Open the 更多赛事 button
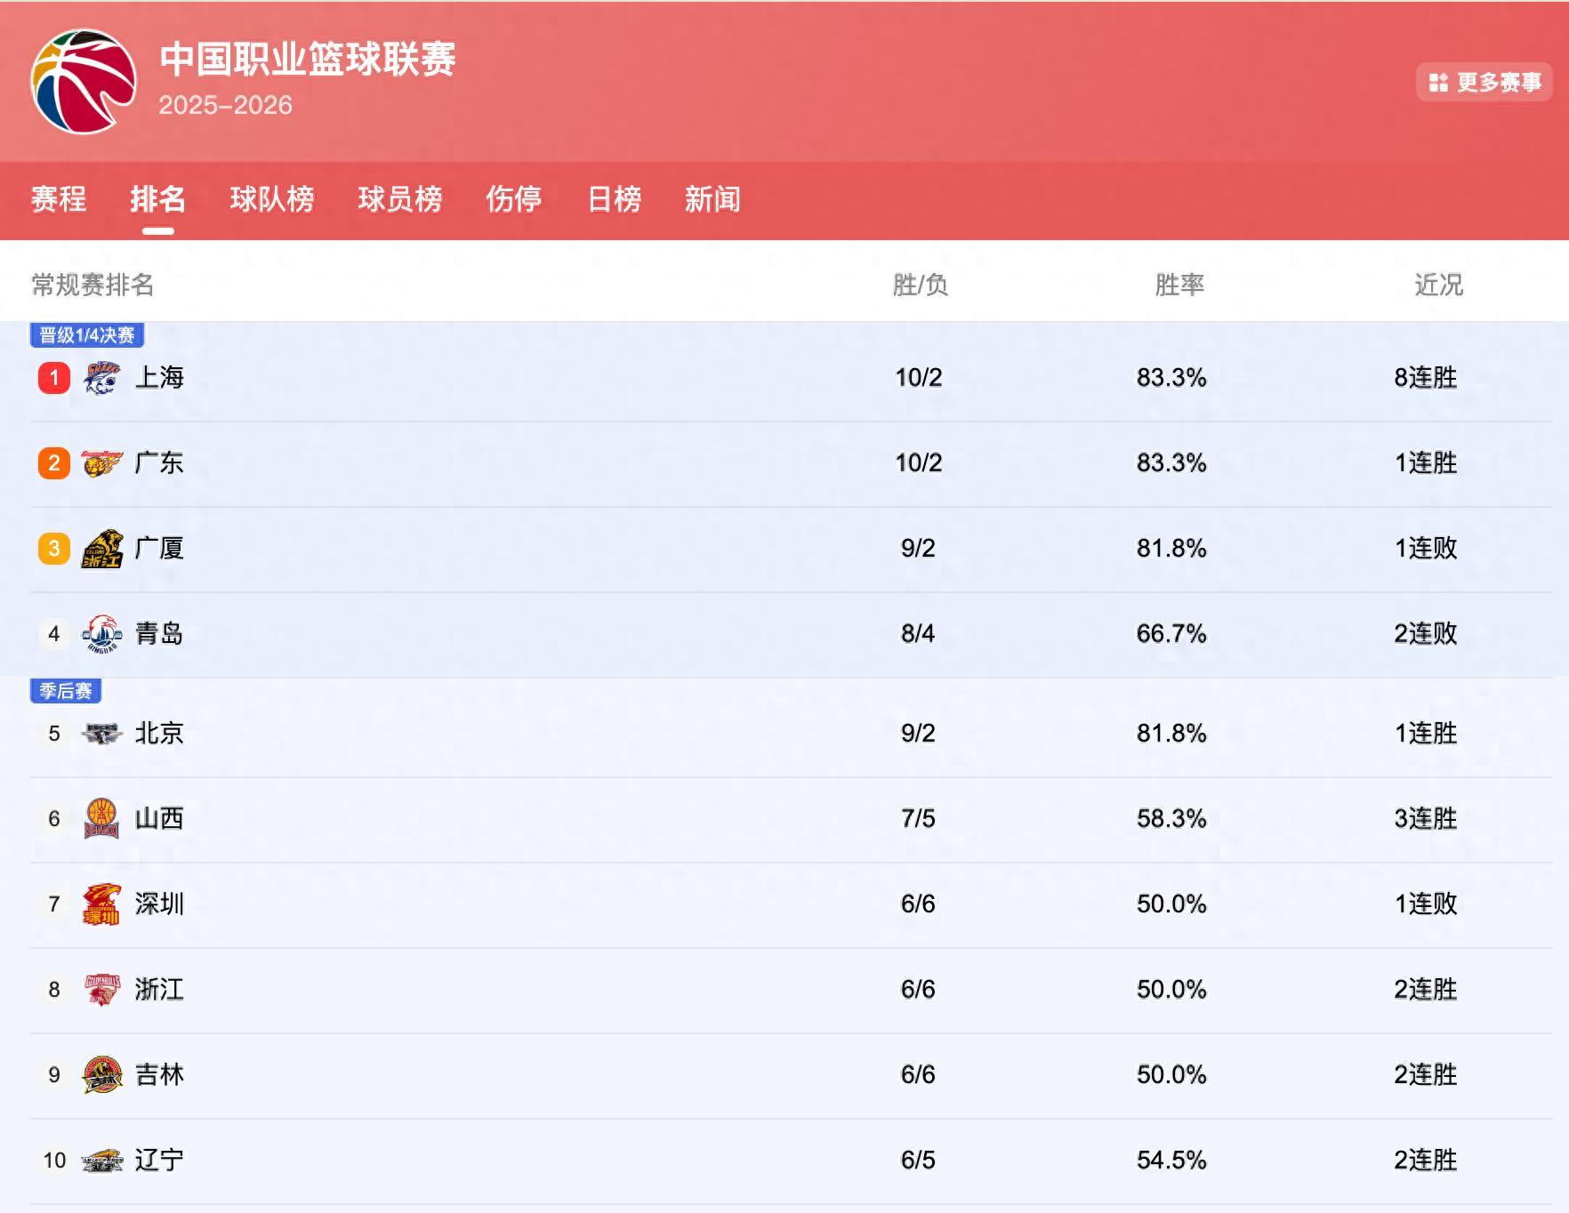1569x1213 pixels. 1484,83
